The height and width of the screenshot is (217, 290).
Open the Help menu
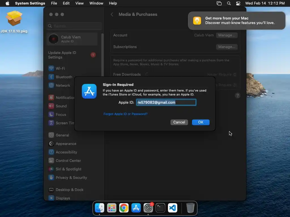pyautogui.click(x=113, y=3)
